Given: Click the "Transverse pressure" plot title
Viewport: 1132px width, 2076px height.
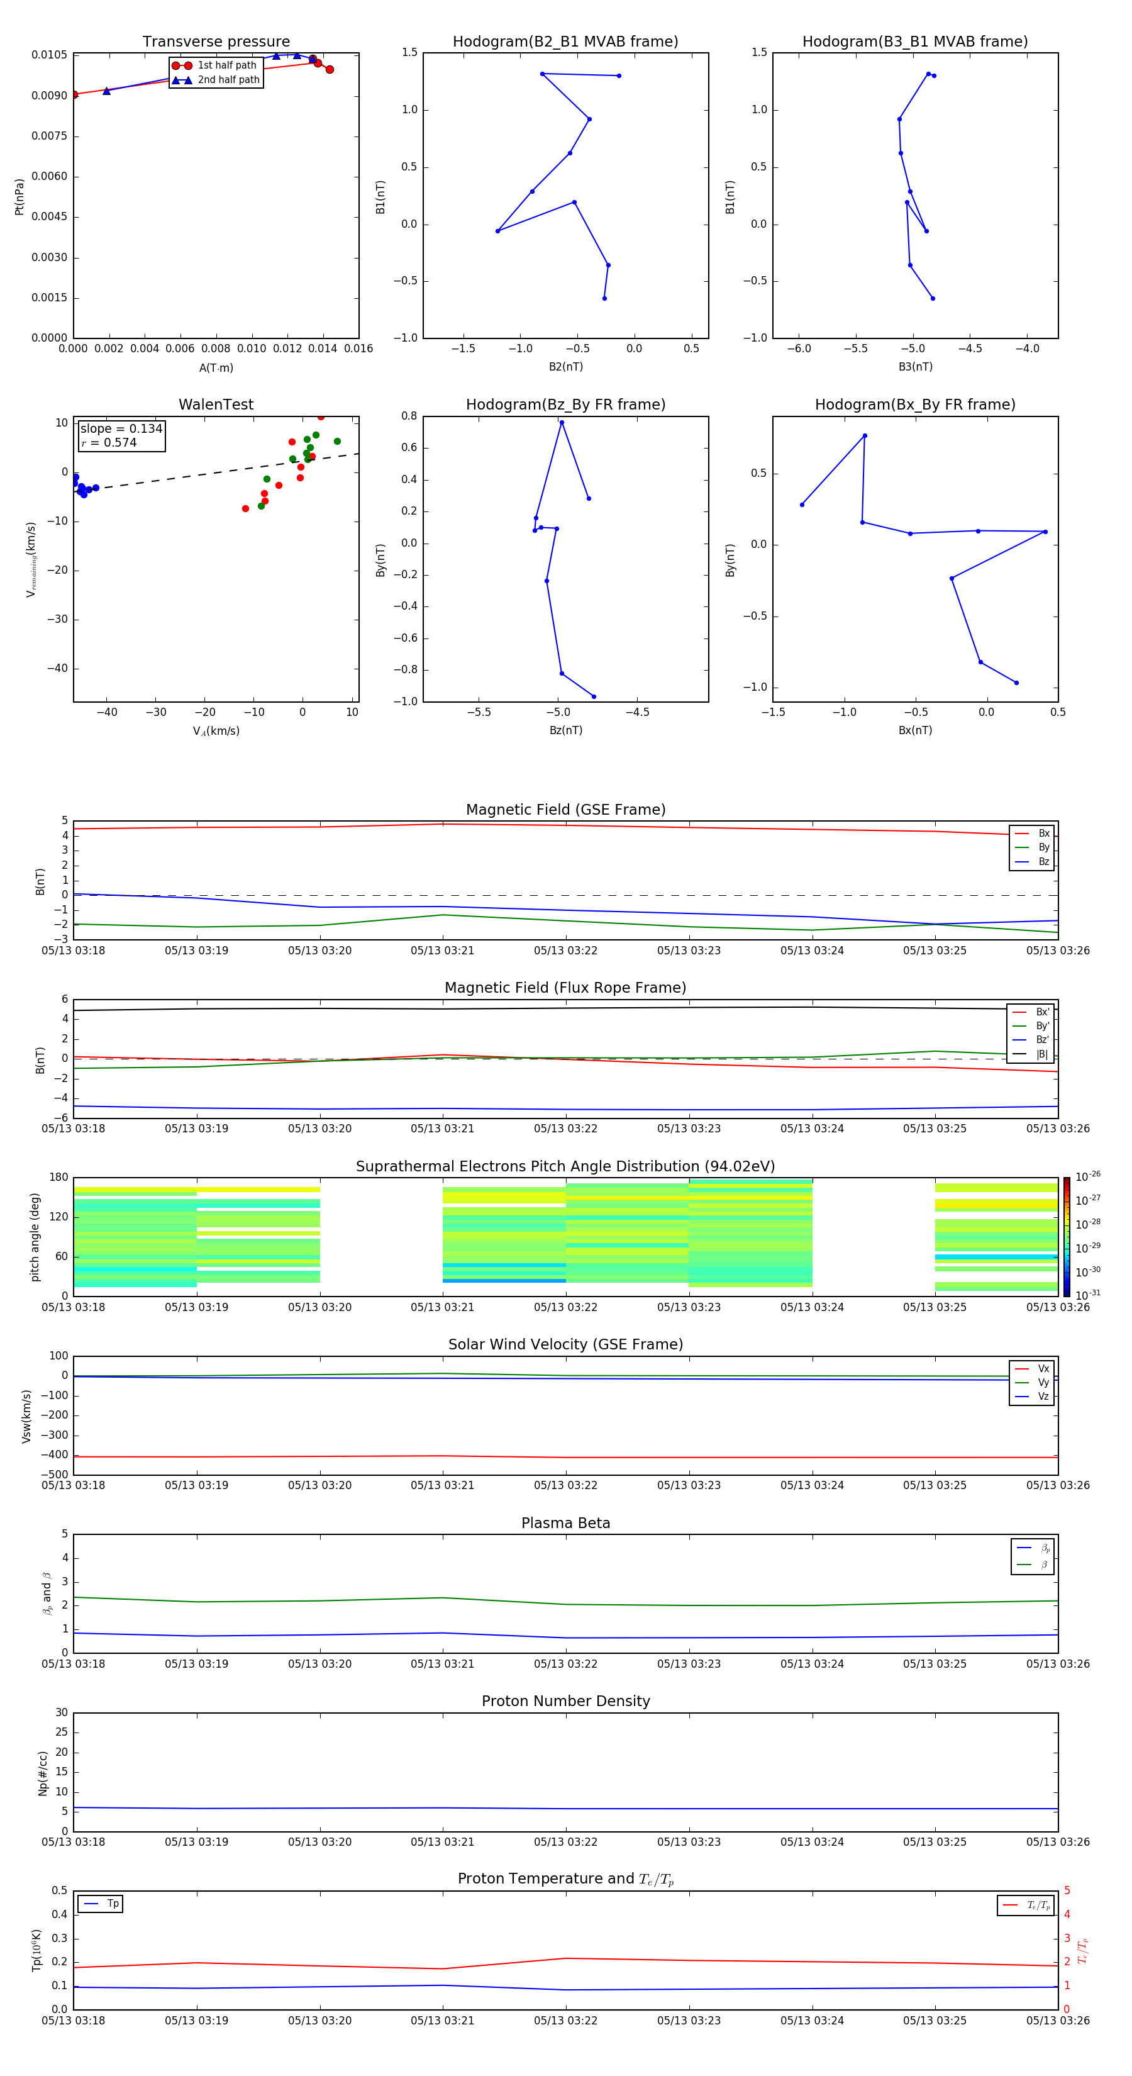Looking at the screenshot, I should [x=216, y=42].
